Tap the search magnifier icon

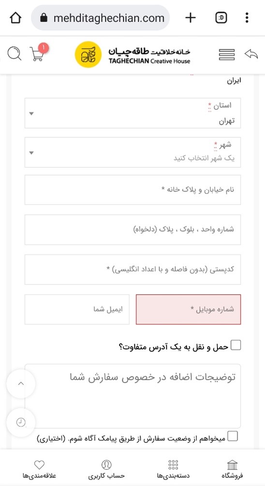click(x=14, y=53)
